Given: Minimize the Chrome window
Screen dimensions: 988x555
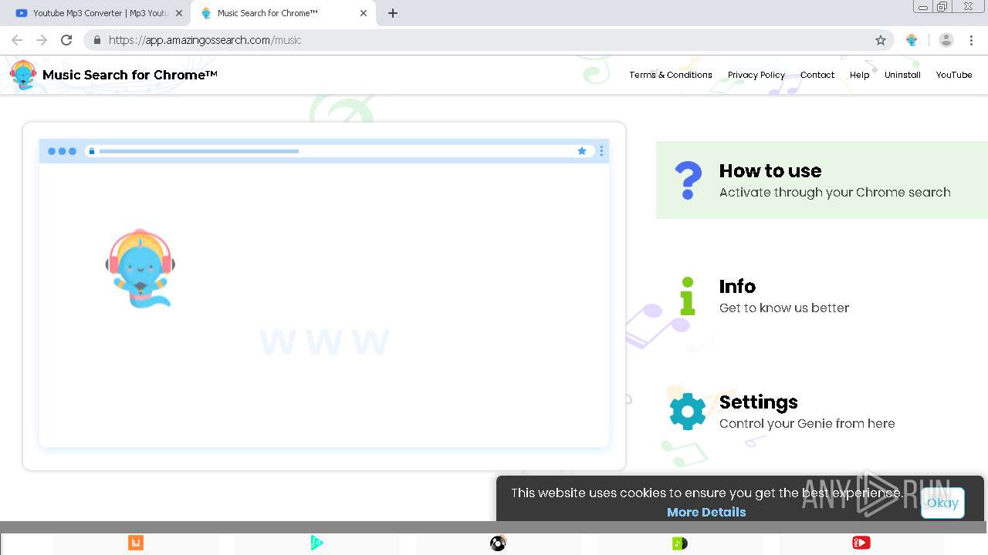Looking at the screenshot, I should click(x=923, y=7).
